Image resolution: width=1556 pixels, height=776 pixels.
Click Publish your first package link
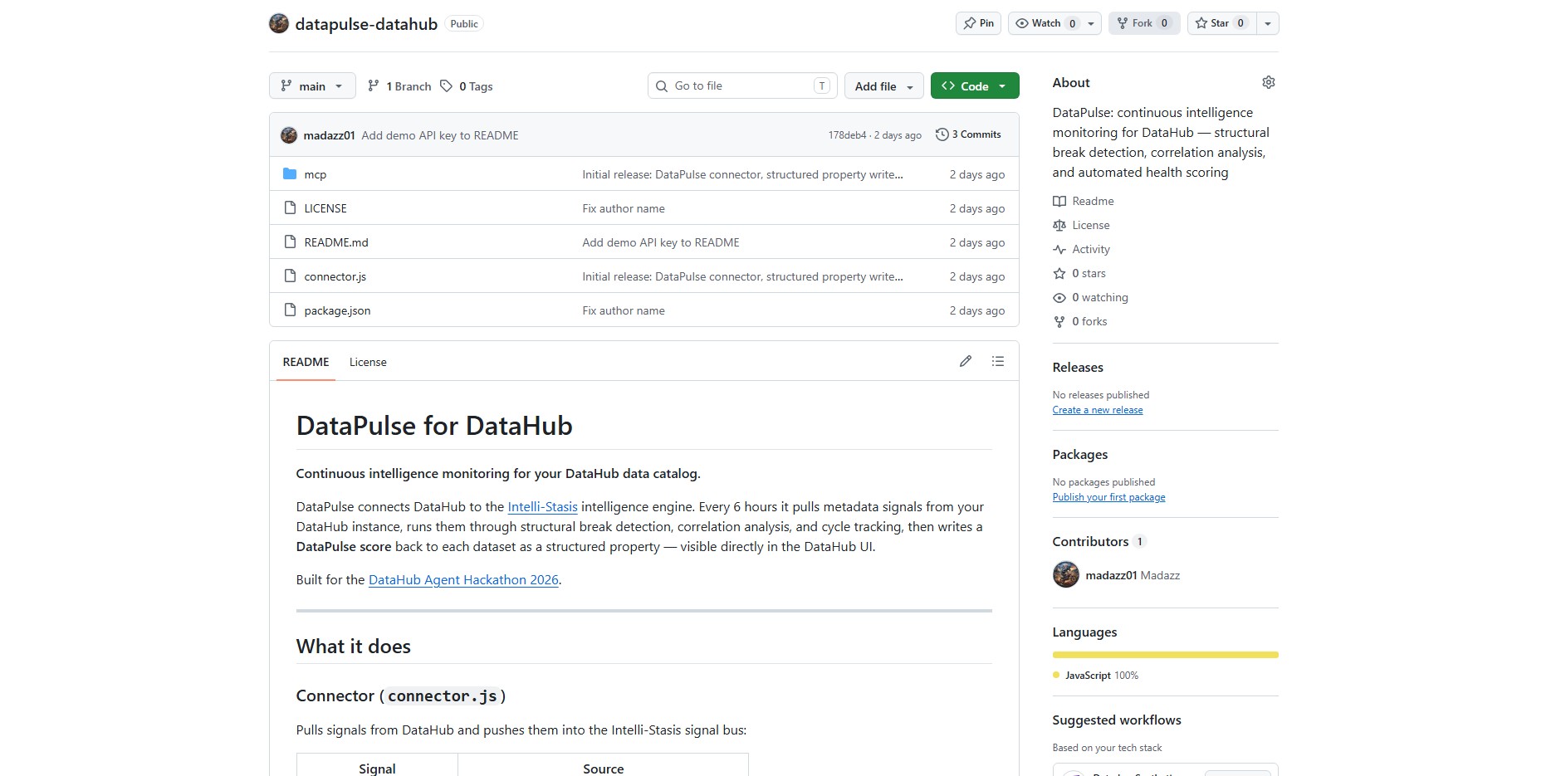[1108, 497]
